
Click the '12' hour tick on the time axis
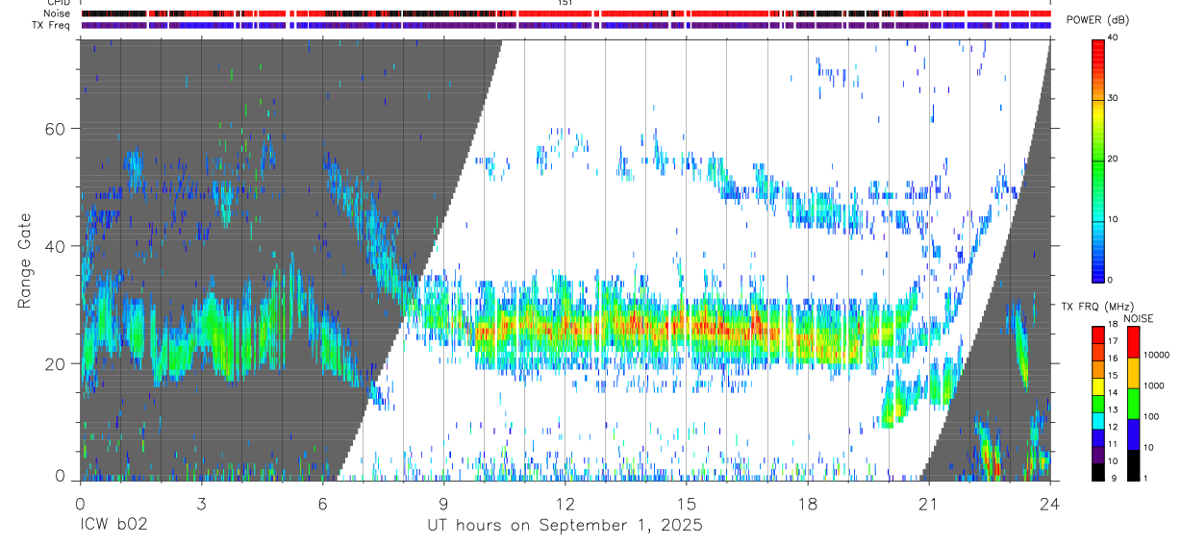tap(565, 503)
